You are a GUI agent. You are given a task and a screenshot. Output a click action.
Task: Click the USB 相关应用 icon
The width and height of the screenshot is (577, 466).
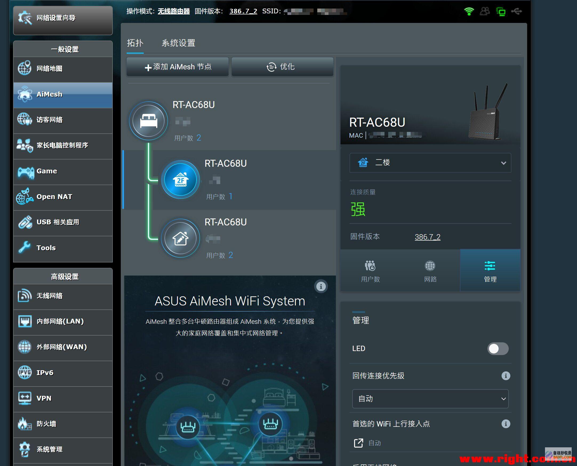pyautogui.click(x=25, y=222)
